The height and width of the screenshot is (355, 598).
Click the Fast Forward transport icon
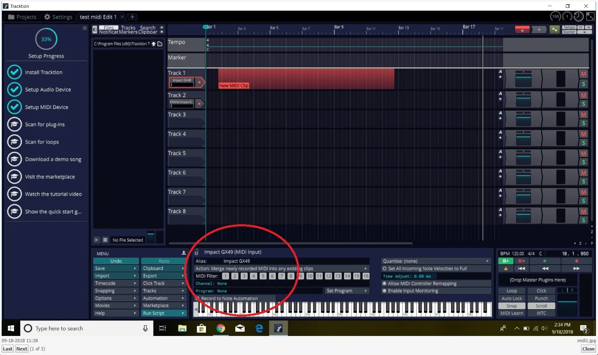pyautogui.click(x=576, y=269)
